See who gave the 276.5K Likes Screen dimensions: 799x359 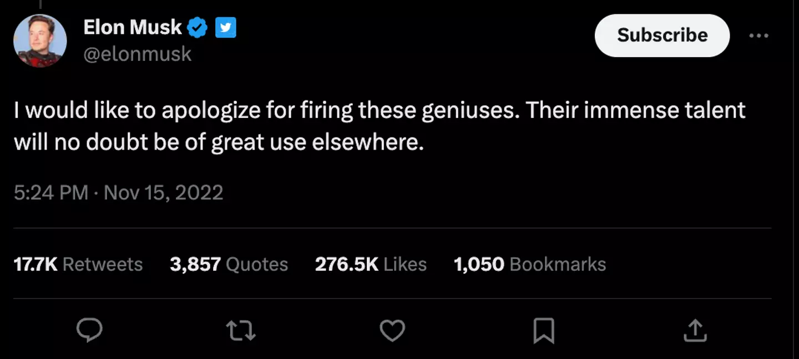click(x=371, y=264)
